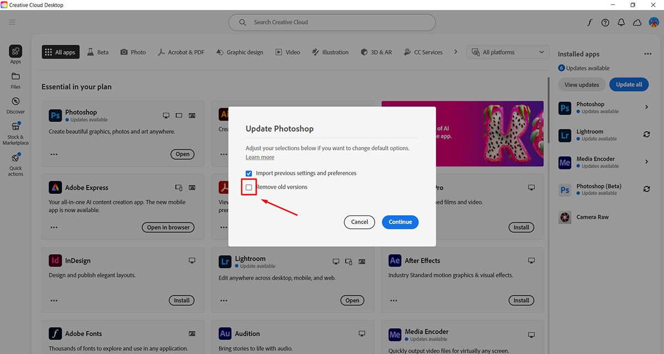The image size is (664, 354).
Task: Open cloud sync status icon
Action: point(637,22)
